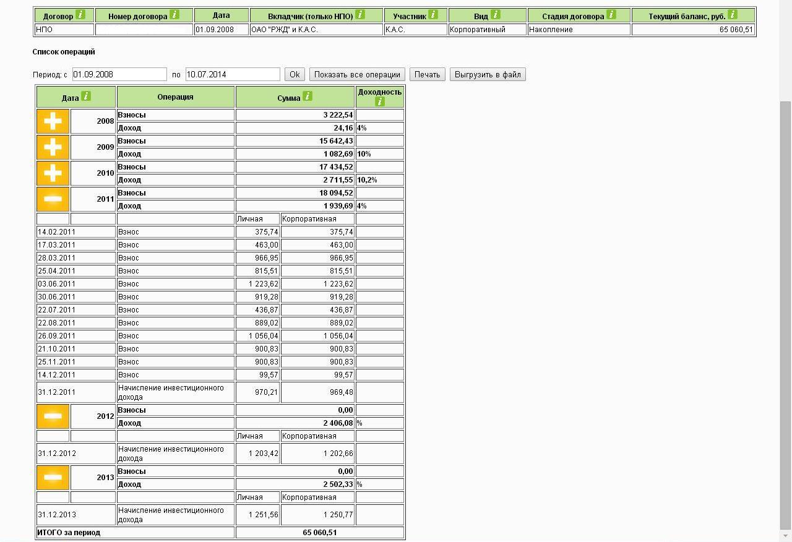792x542 pixels.
Task: Click the Печать button
Action: pos(427,74)
